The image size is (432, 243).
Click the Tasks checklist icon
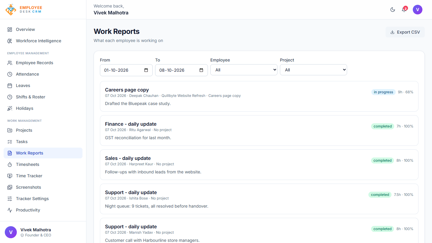tap(10, 142)
